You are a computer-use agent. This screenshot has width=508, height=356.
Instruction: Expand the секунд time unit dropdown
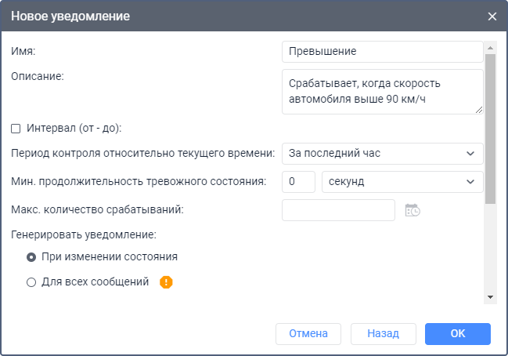[x=402, y=181]
